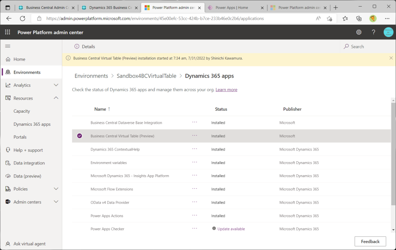Click the Data (preview) cloud icon

click(8, 176)
